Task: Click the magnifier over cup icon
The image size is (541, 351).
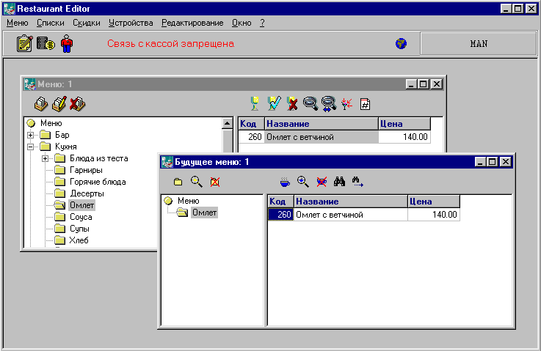Action: (303, 182)
